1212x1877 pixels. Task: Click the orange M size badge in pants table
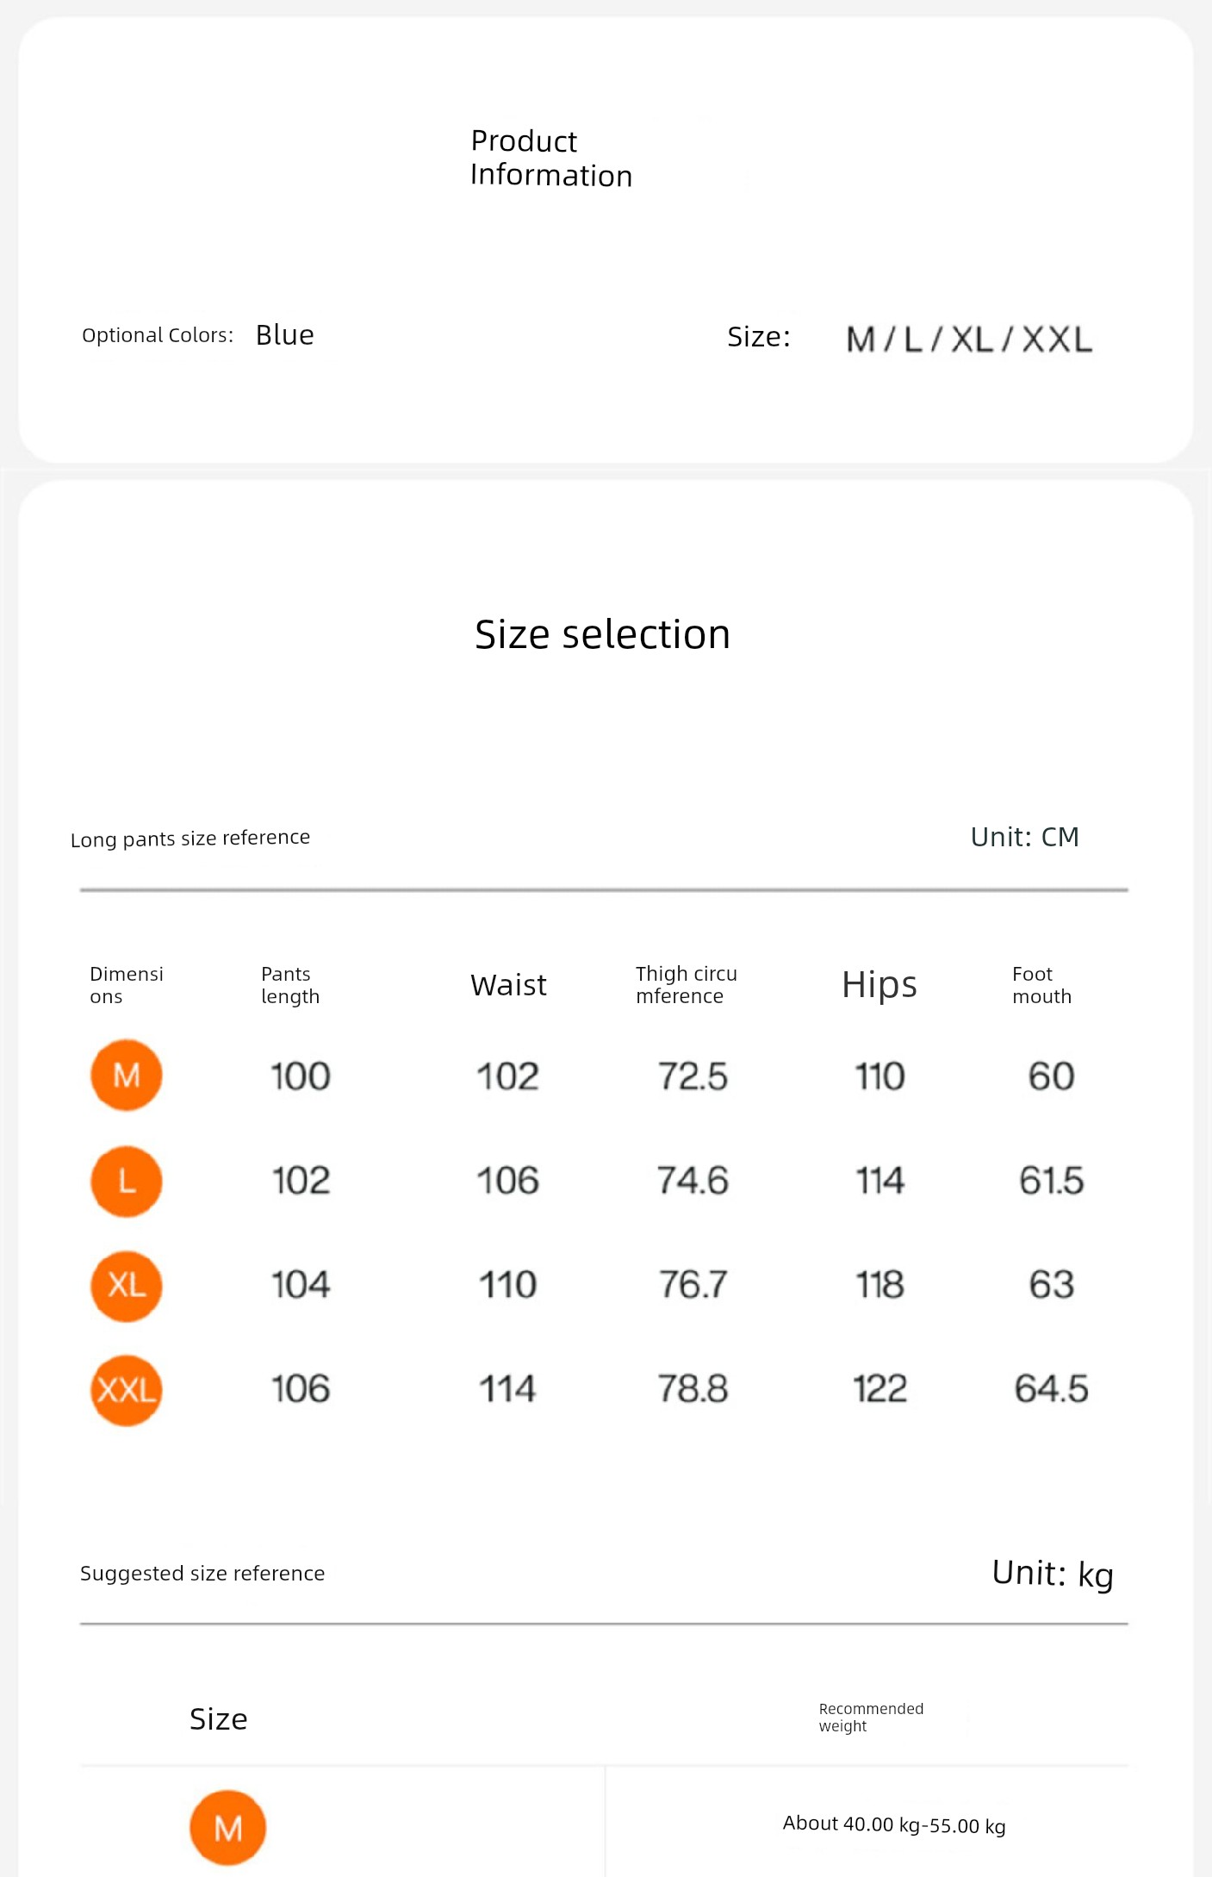pos(127,1075)
